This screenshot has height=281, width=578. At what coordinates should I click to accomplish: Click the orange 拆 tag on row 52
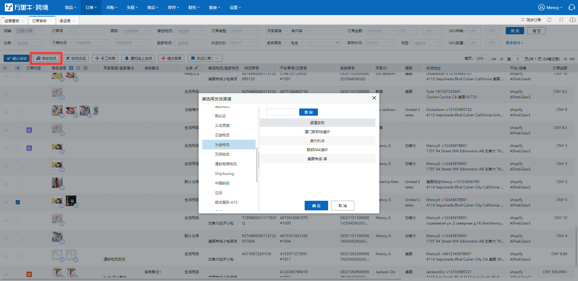tap(29, 274)
